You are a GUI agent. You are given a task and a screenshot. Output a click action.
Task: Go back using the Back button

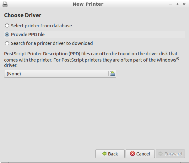[110, 154]
